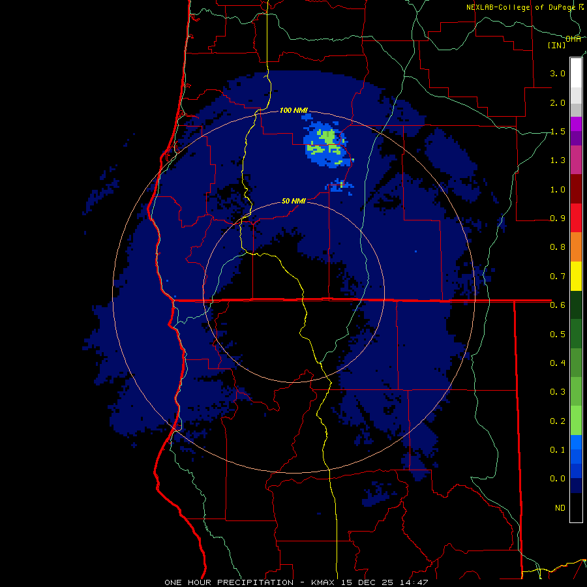587x587 pixels.
Task: Click the [IN] units label
Action: coord(557,45)
